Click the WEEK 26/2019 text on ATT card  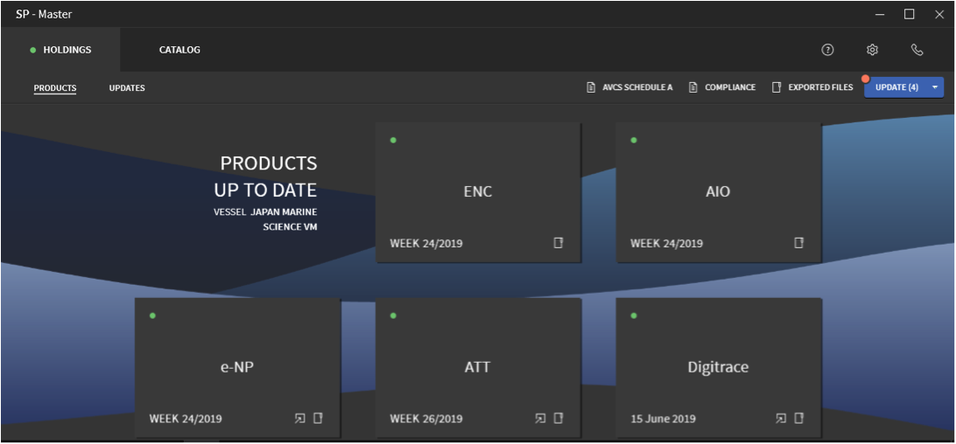(426, 419)
